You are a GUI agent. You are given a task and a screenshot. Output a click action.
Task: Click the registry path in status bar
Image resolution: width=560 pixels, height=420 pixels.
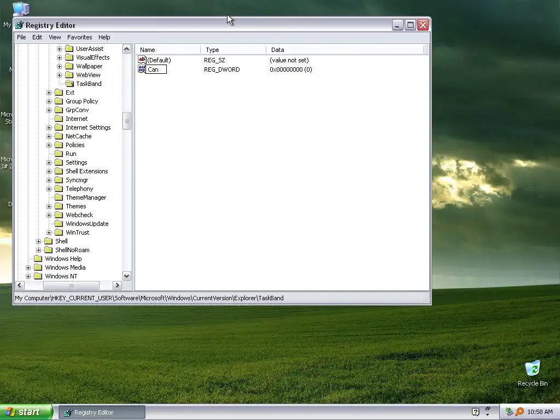(149, 298)
